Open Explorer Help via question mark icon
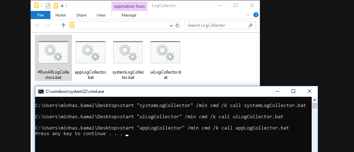 point(256,15)
